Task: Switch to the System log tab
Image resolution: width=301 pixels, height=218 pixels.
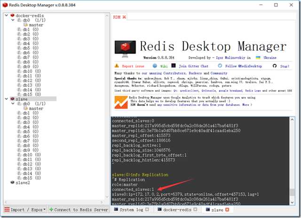Action: click(132, 210)
